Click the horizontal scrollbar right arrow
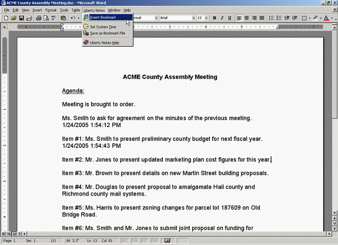 [329, 234]
